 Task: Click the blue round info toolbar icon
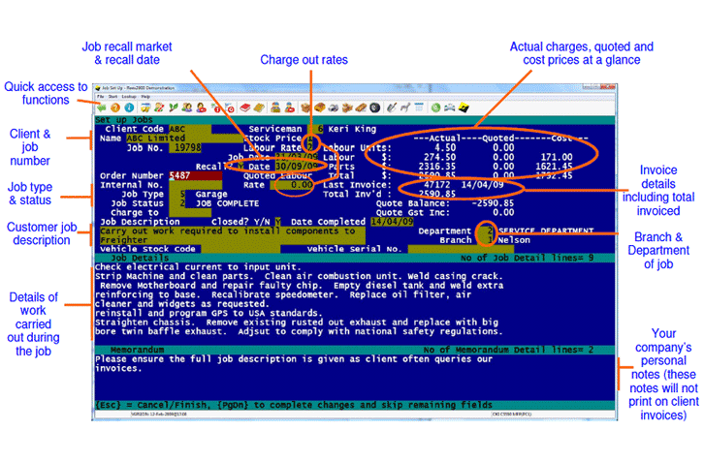pyautogui.click(x=128, y=107)
